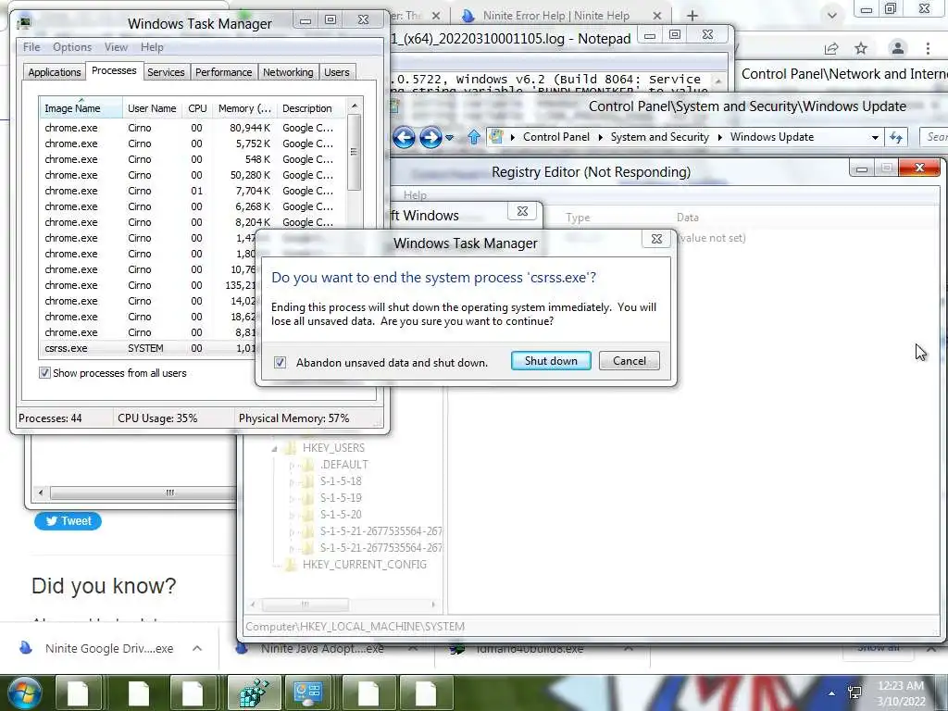This screenshot has height=711, width=948.
Task: Select .DEFAULT key in registry tree
Action: tap(343, 465)
